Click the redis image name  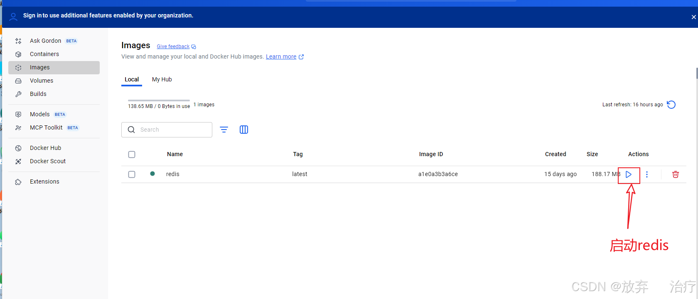(x=173, y=174)
